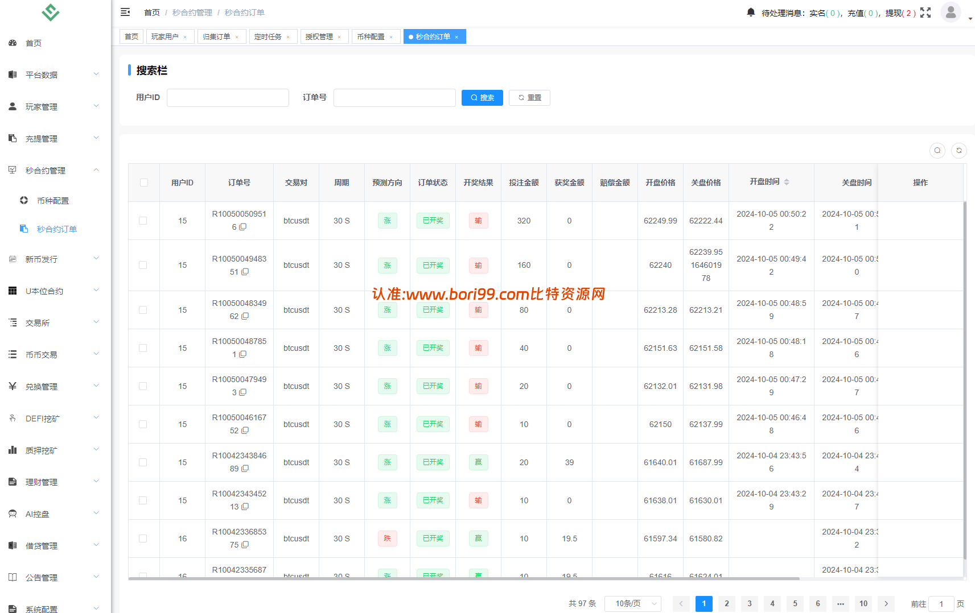Close the 归集订单 tab
Viewport: 975px width, 613px height.
click(237, 37)
